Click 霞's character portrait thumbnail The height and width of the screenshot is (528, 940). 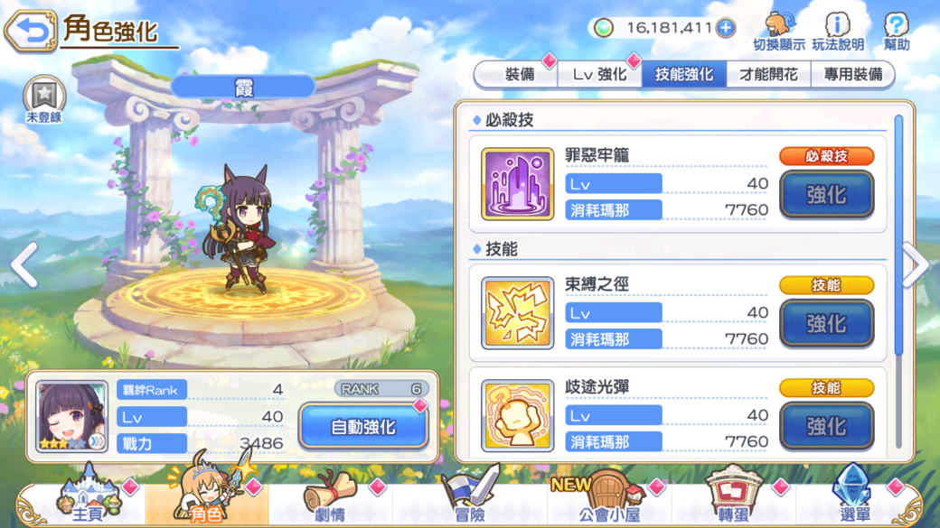coord(72,416)
